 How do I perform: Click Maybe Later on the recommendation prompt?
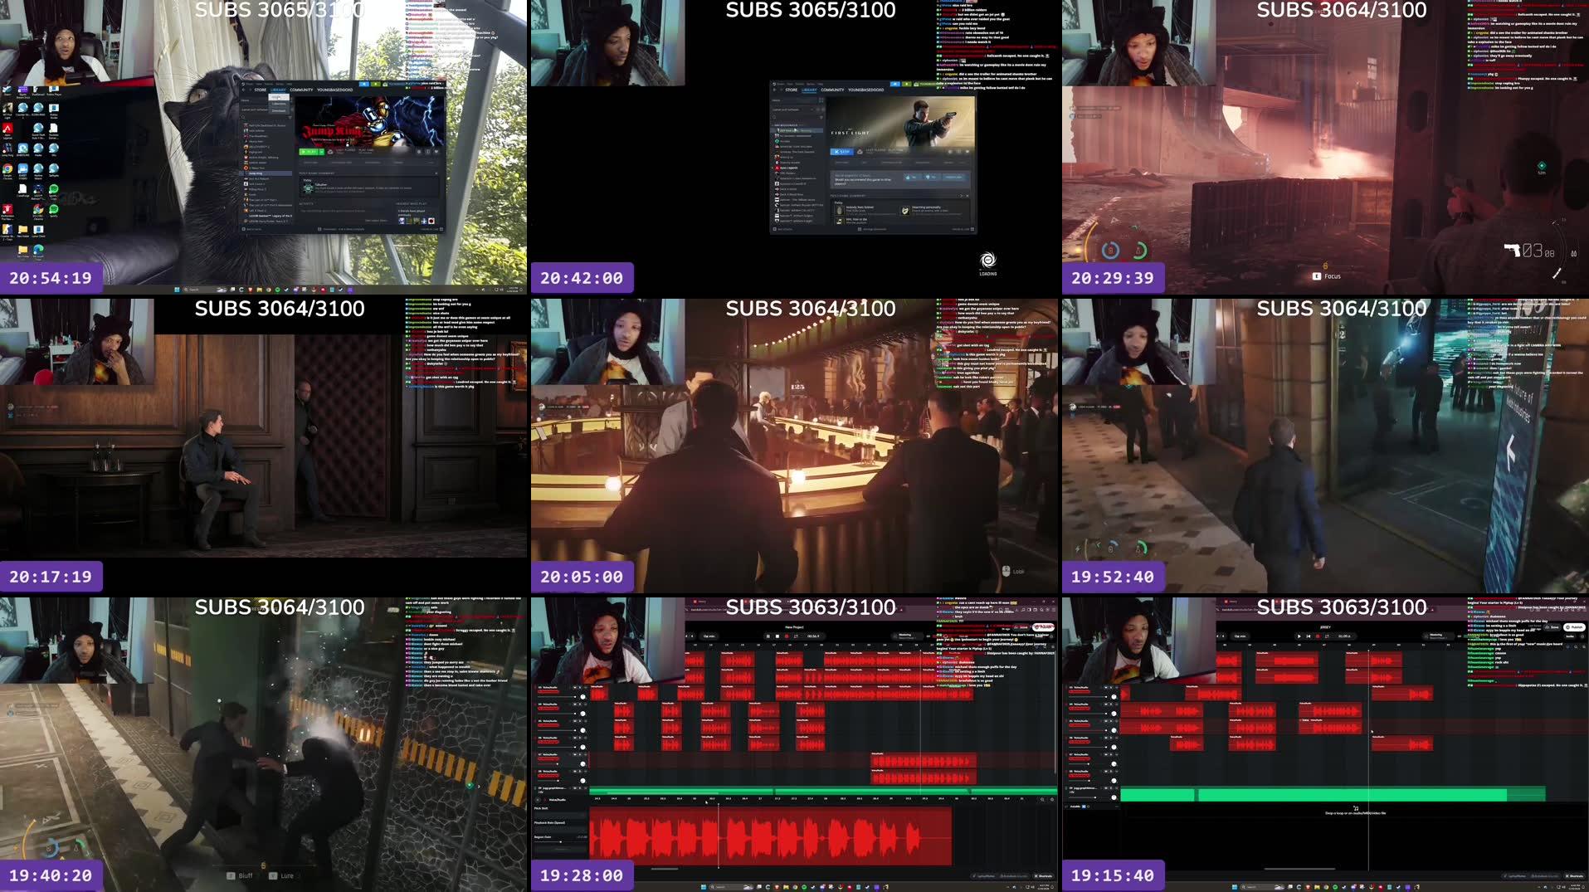coord(955,177)
